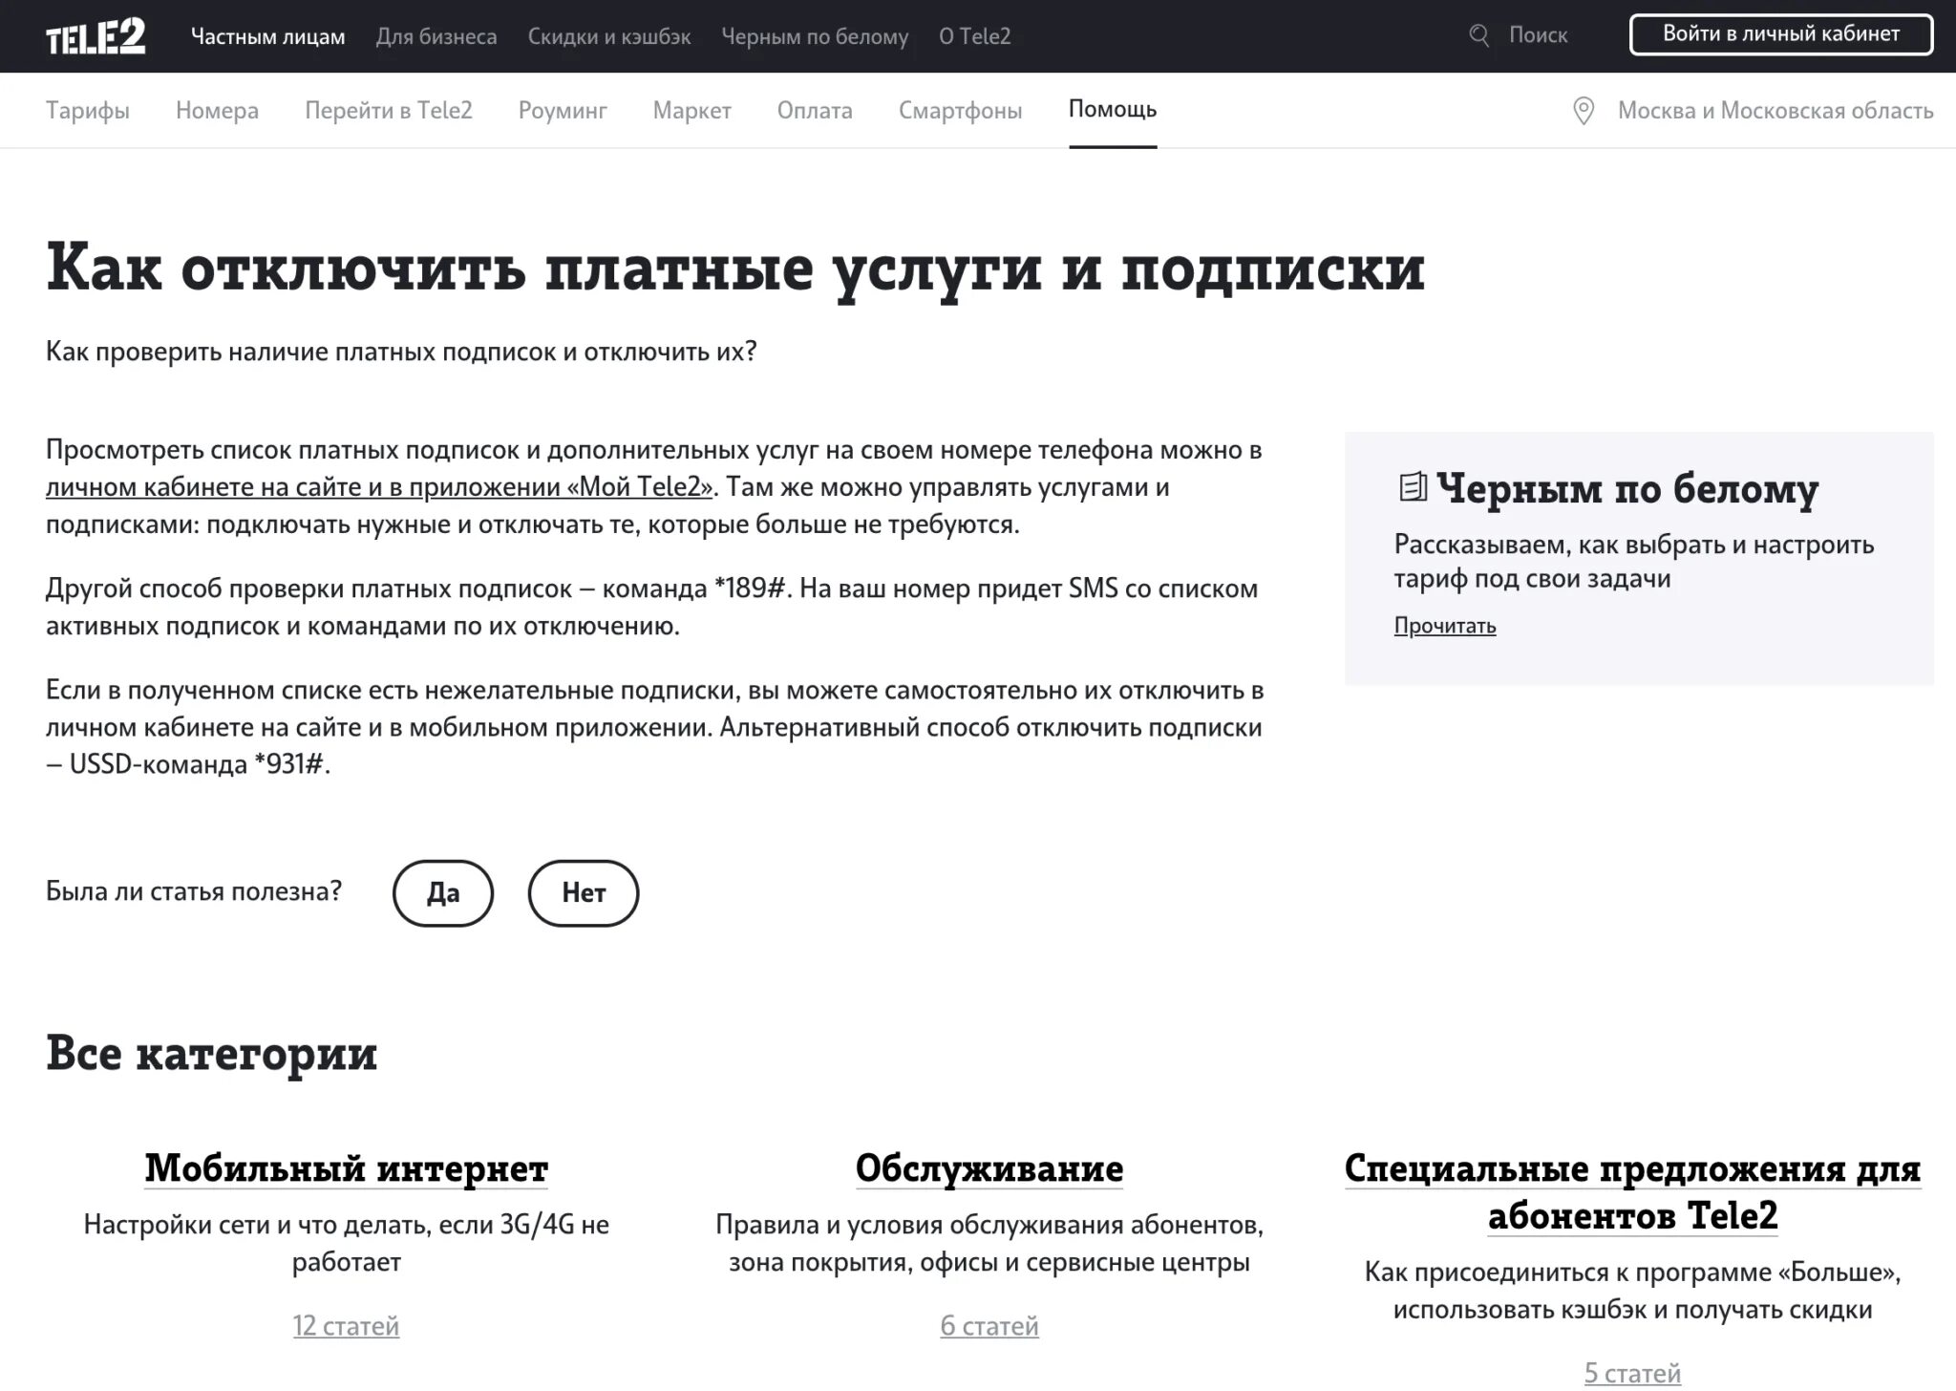1956x1391 pixels.
Task: Click the page title Как отключить платные услуги
Action: [735, 268]
